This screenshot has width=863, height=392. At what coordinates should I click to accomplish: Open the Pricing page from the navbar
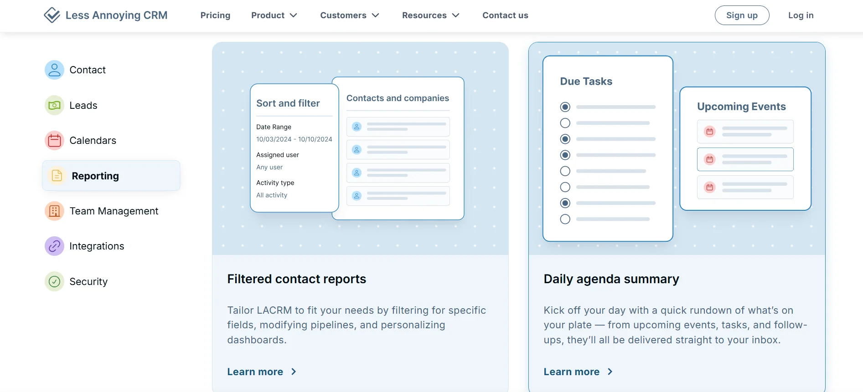[x=215, y=15]
